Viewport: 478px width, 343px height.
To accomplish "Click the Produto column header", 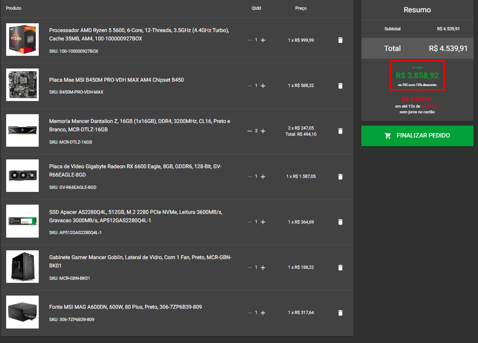I will (14, 8).
